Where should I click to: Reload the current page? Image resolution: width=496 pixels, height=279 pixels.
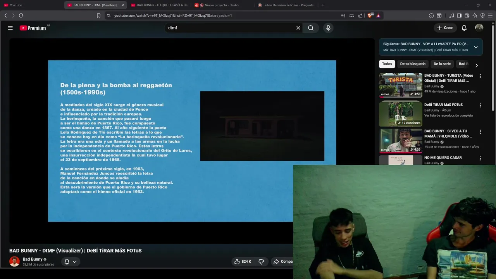pyautogui.click(x=21, y=15)
